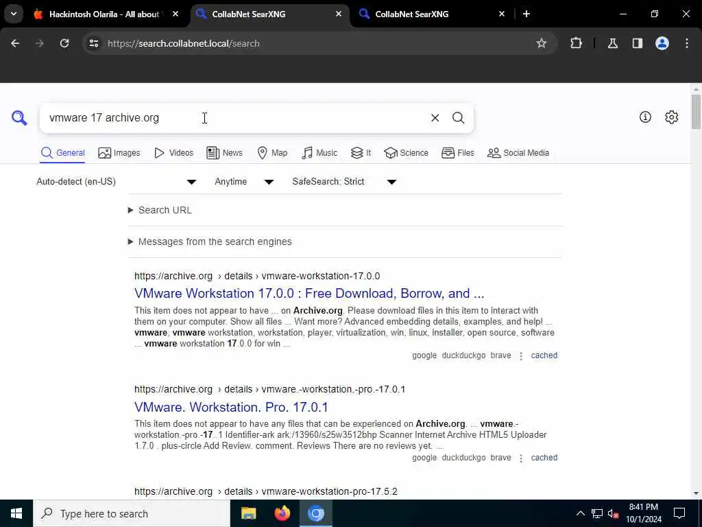Image resolution: width=702 pixels, height=527 pixels.
Task: Switch to the It category
Action: (361, 153)
